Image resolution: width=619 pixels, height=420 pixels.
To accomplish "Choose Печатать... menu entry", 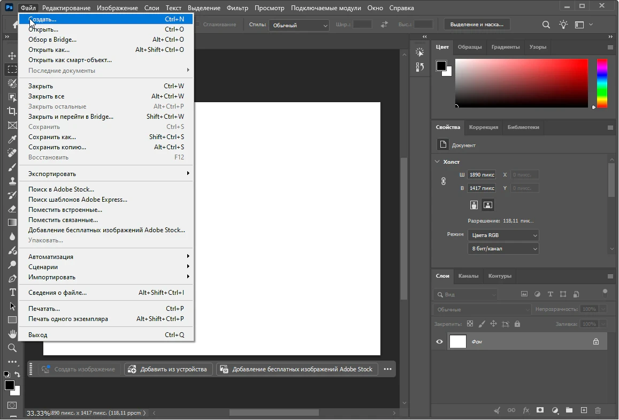I will pyautogui.click(x=106, y=309).
